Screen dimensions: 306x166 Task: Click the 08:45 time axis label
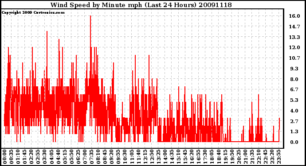click(105, 157)
